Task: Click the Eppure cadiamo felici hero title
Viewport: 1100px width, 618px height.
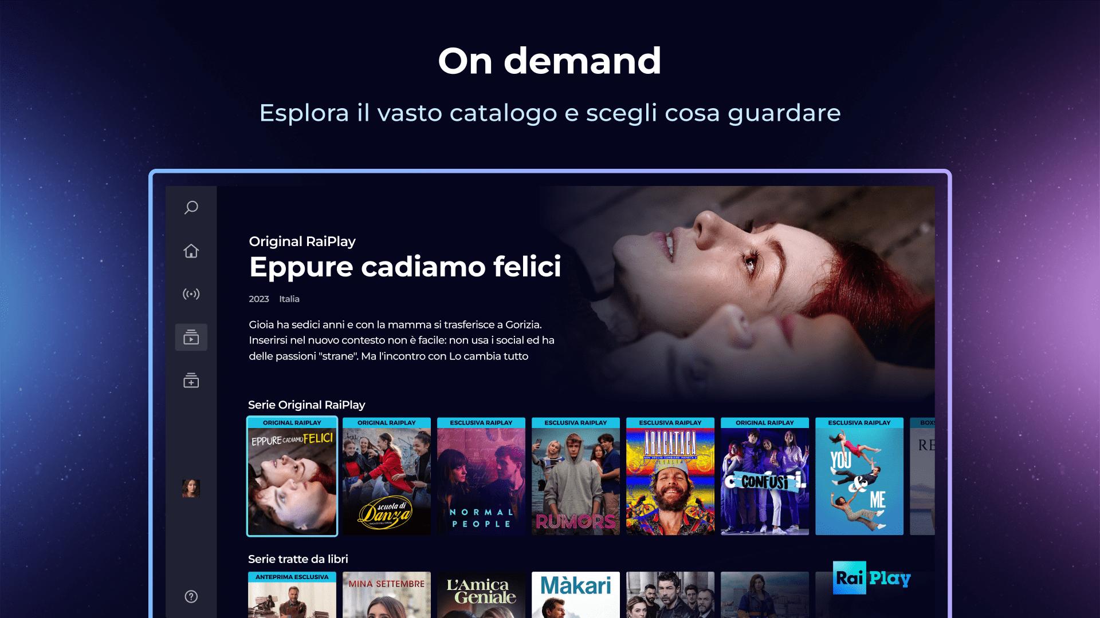Action: pos(405,267)
